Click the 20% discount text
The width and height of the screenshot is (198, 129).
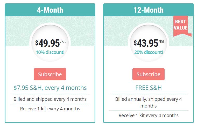(148, 52)
